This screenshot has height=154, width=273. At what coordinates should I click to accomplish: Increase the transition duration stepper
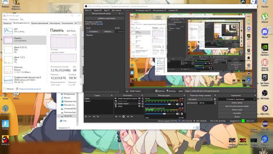tap(215, 102)
